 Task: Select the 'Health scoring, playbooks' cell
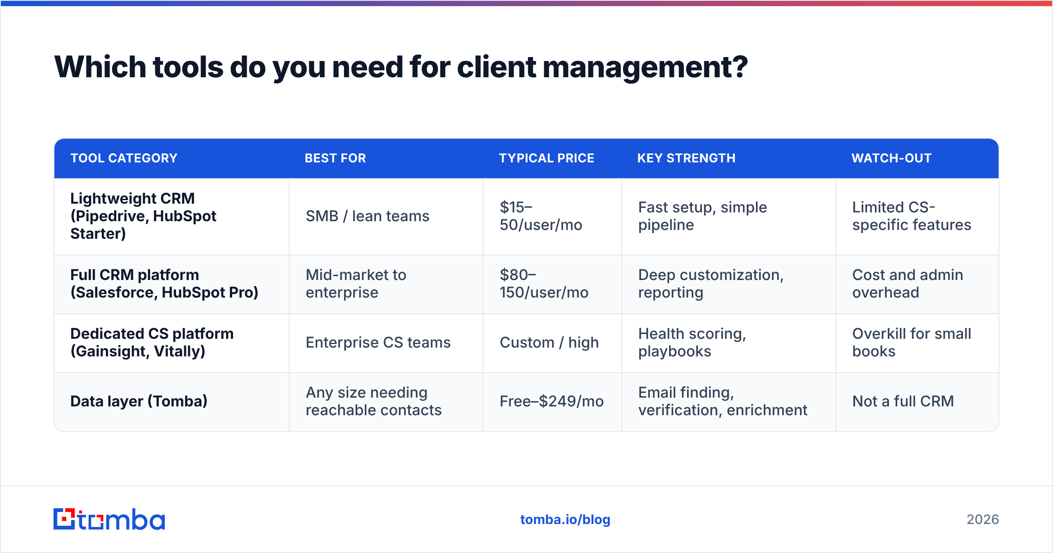tap(729, 343)
